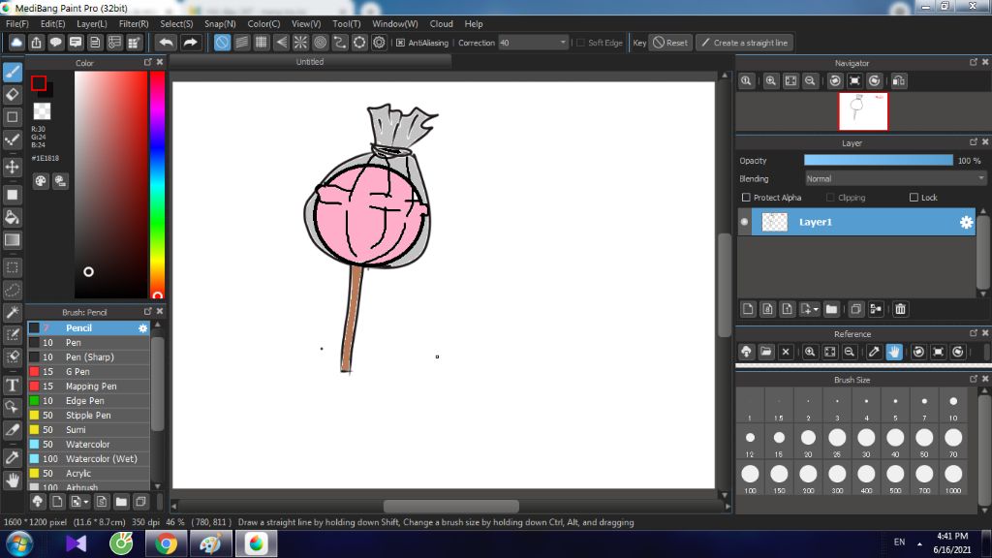The height and width of the screenshot is (558, 992).
Task: Open the Snap menu
Action: tap(220, 23)
